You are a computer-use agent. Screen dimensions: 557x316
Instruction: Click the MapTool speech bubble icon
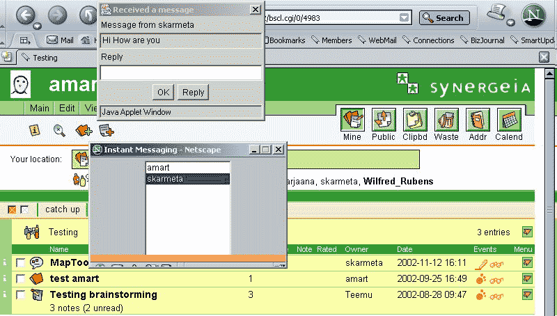pyautogui.click(x=37, y=262)
